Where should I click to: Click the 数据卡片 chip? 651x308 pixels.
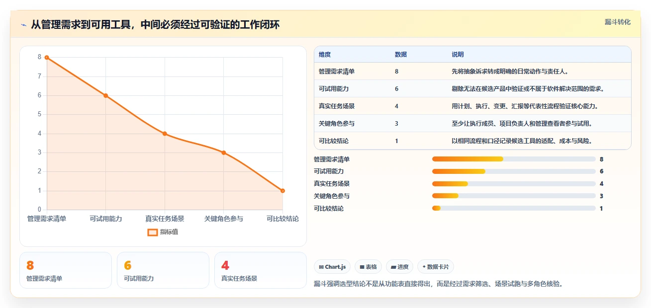436,267
